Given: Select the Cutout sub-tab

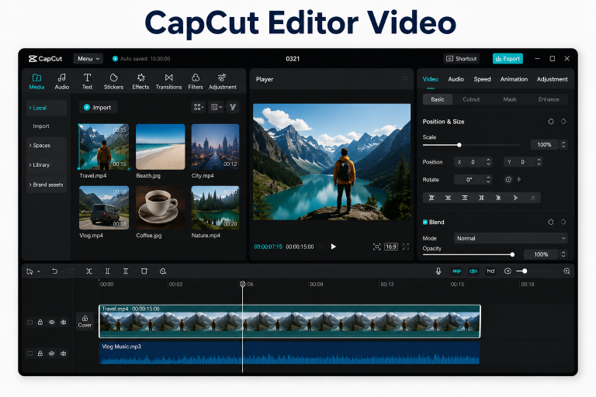Looking at the screenshot, I should click(x=471, y=99).
